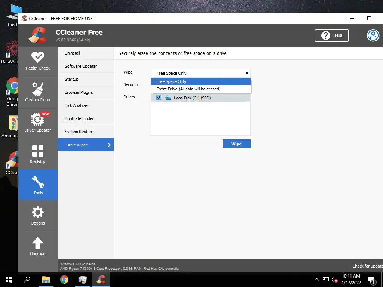Collapse the Wipe dropdown arrow
Viewport: 383px width, 287px height.
click(x=247, y=73)
